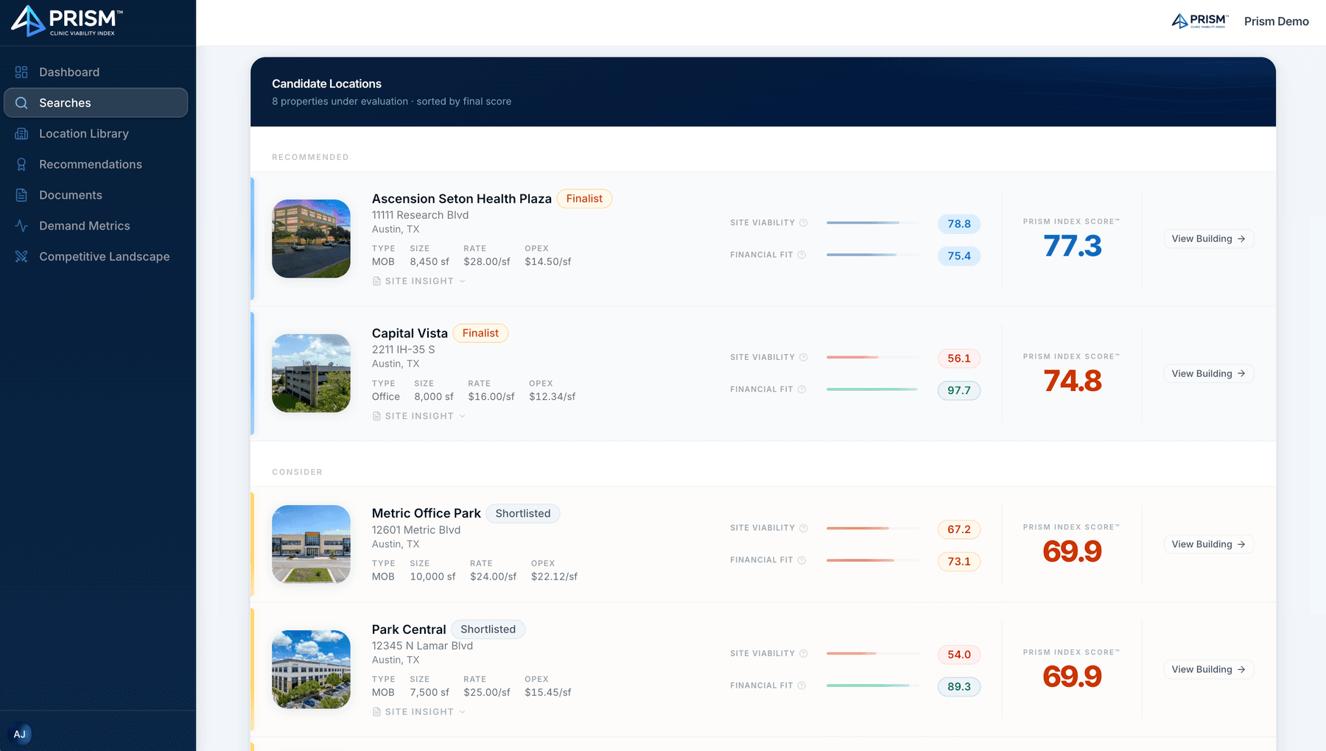This screenshot has width=1326, height=751.
Task: Click Shortlisted badge on Park Central
Action: click(488, 630)
